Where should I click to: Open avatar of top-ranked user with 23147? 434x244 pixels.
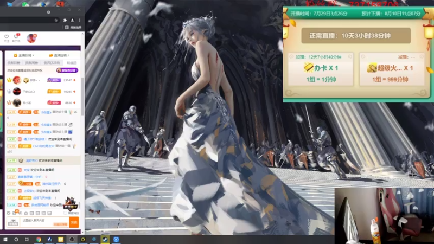coord(17,80)
